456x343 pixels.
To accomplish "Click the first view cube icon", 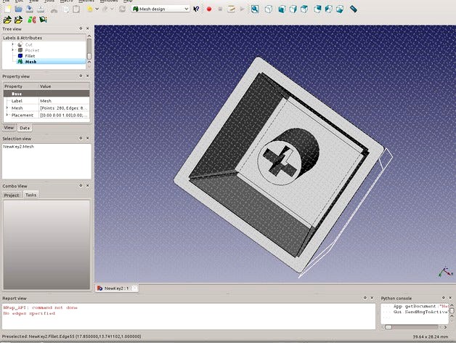I will coord(269,9).
